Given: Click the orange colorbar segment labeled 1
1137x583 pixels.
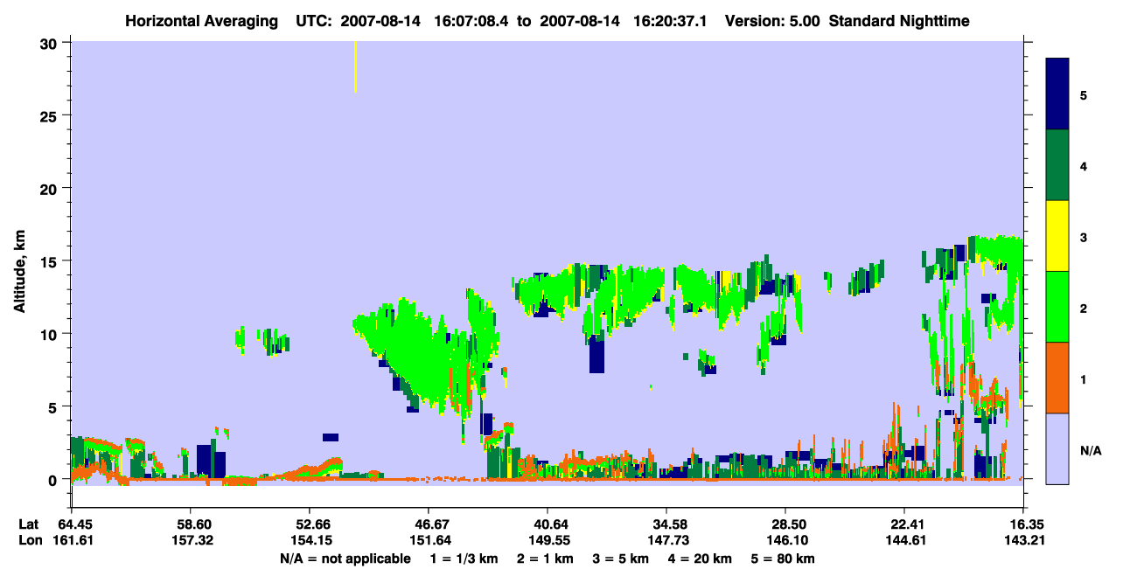Looking at the screenshot, I should pos(1057,378).
